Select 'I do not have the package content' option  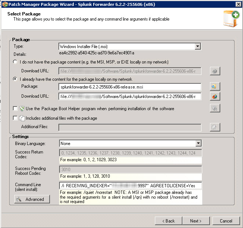[x=15, y=62]
